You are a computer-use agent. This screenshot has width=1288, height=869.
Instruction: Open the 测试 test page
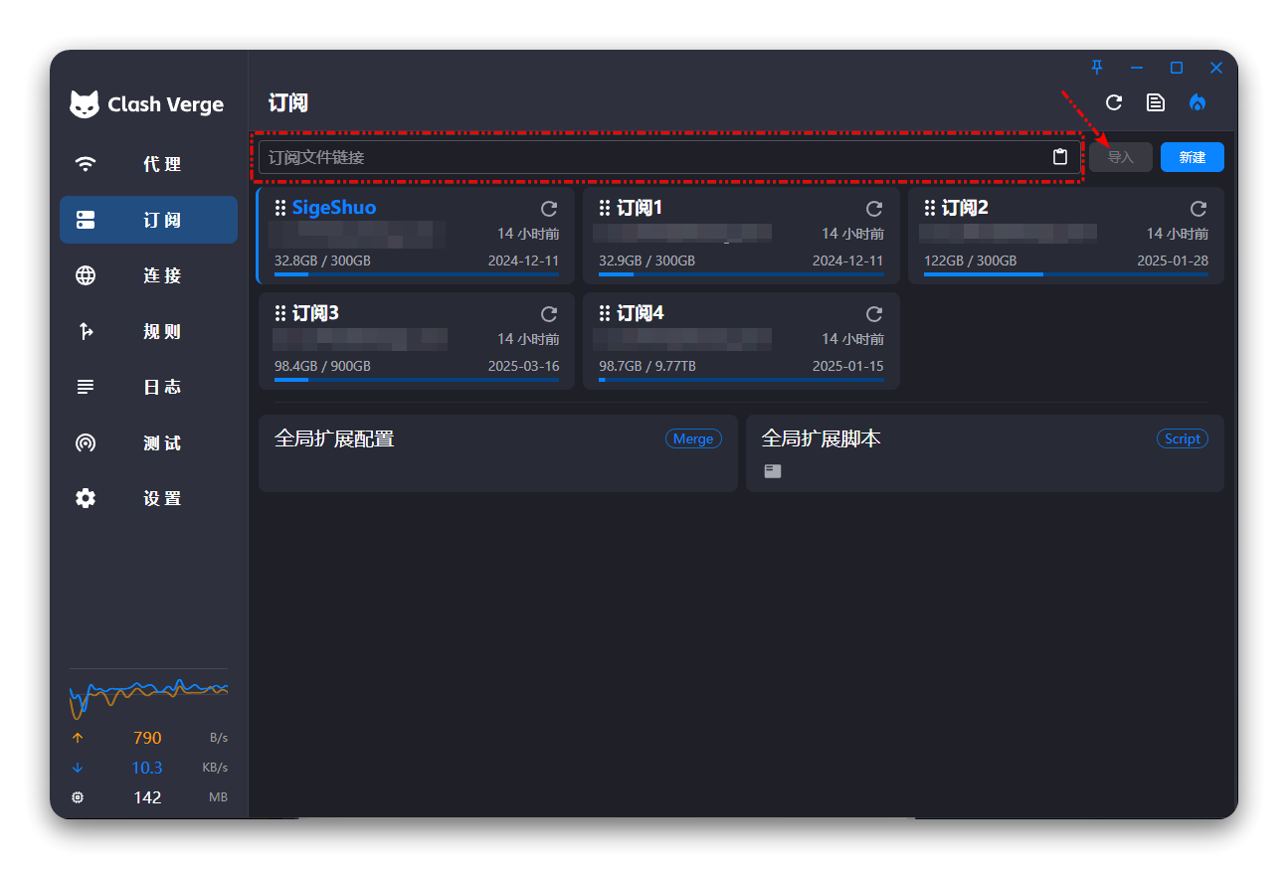click(x=148, y=442)
